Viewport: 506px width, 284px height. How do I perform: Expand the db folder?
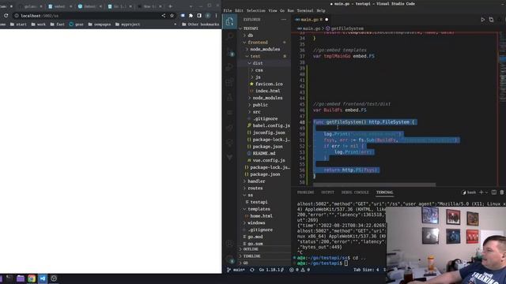(x=250, y=35)
